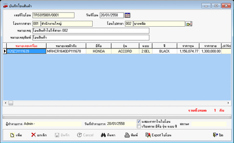Click the Lot No column header
Image resolution: width=234 pixels, height=143 pixels.
tap(226, 46)
